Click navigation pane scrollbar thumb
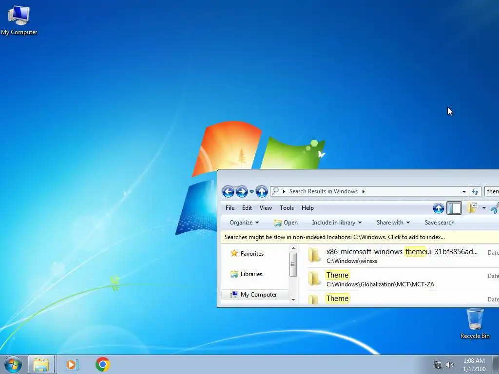 [x=293, y=264]
